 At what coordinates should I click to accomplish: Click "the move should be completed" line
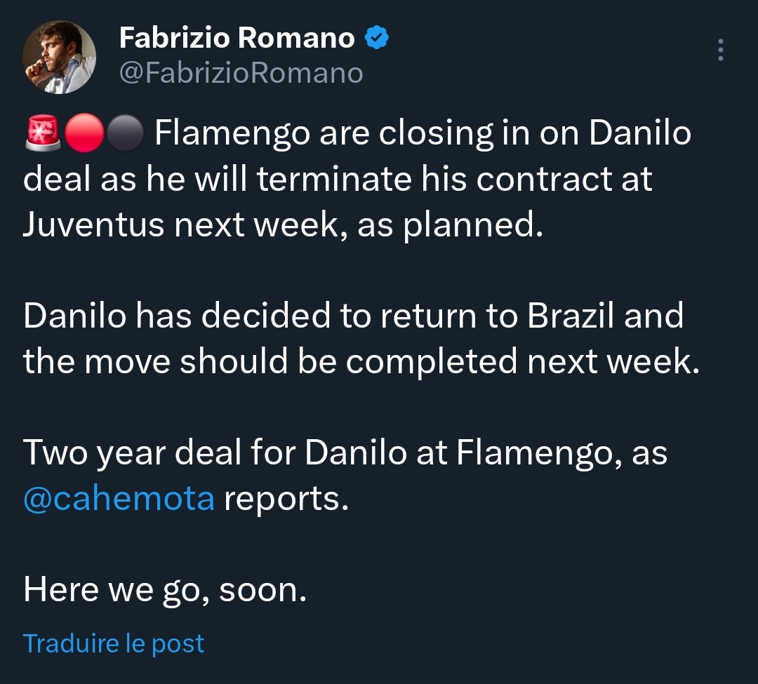[361, 362]
